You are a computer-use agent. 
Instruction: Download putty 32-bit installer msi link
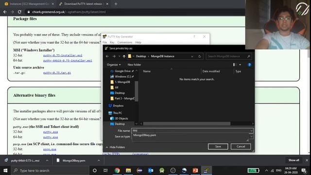pos(63,55)
